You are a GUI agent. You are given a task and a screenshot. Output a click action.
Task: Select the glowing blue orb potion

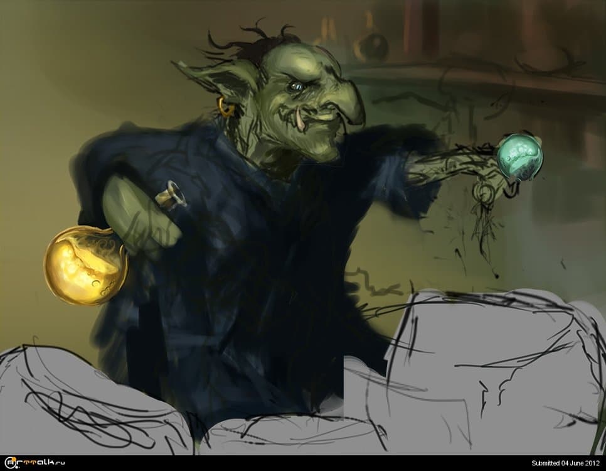coord(518,154)
